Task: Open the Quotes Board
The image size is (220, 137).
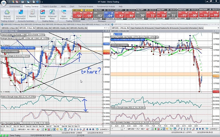Action: 43,14
